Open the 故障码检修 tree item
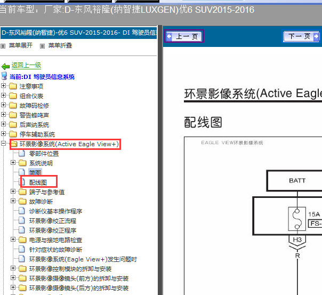 click(x=34, y=106)
